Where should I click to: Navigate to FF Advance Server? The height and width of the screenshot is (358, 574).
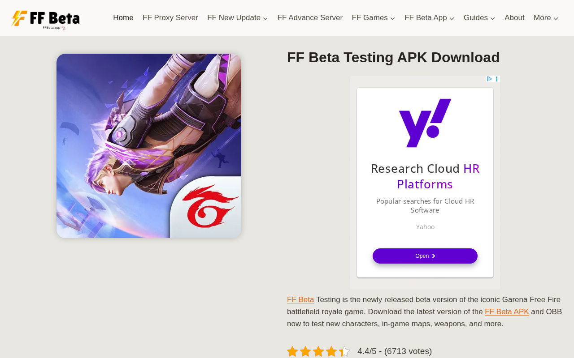click(x=310, y=18)
